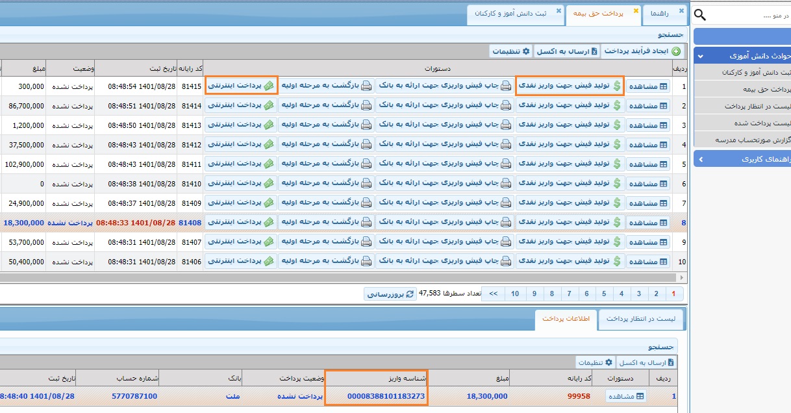The image size is (791, 413).
Task: Go to page 5 in pagination
Action: click(604, 294)
